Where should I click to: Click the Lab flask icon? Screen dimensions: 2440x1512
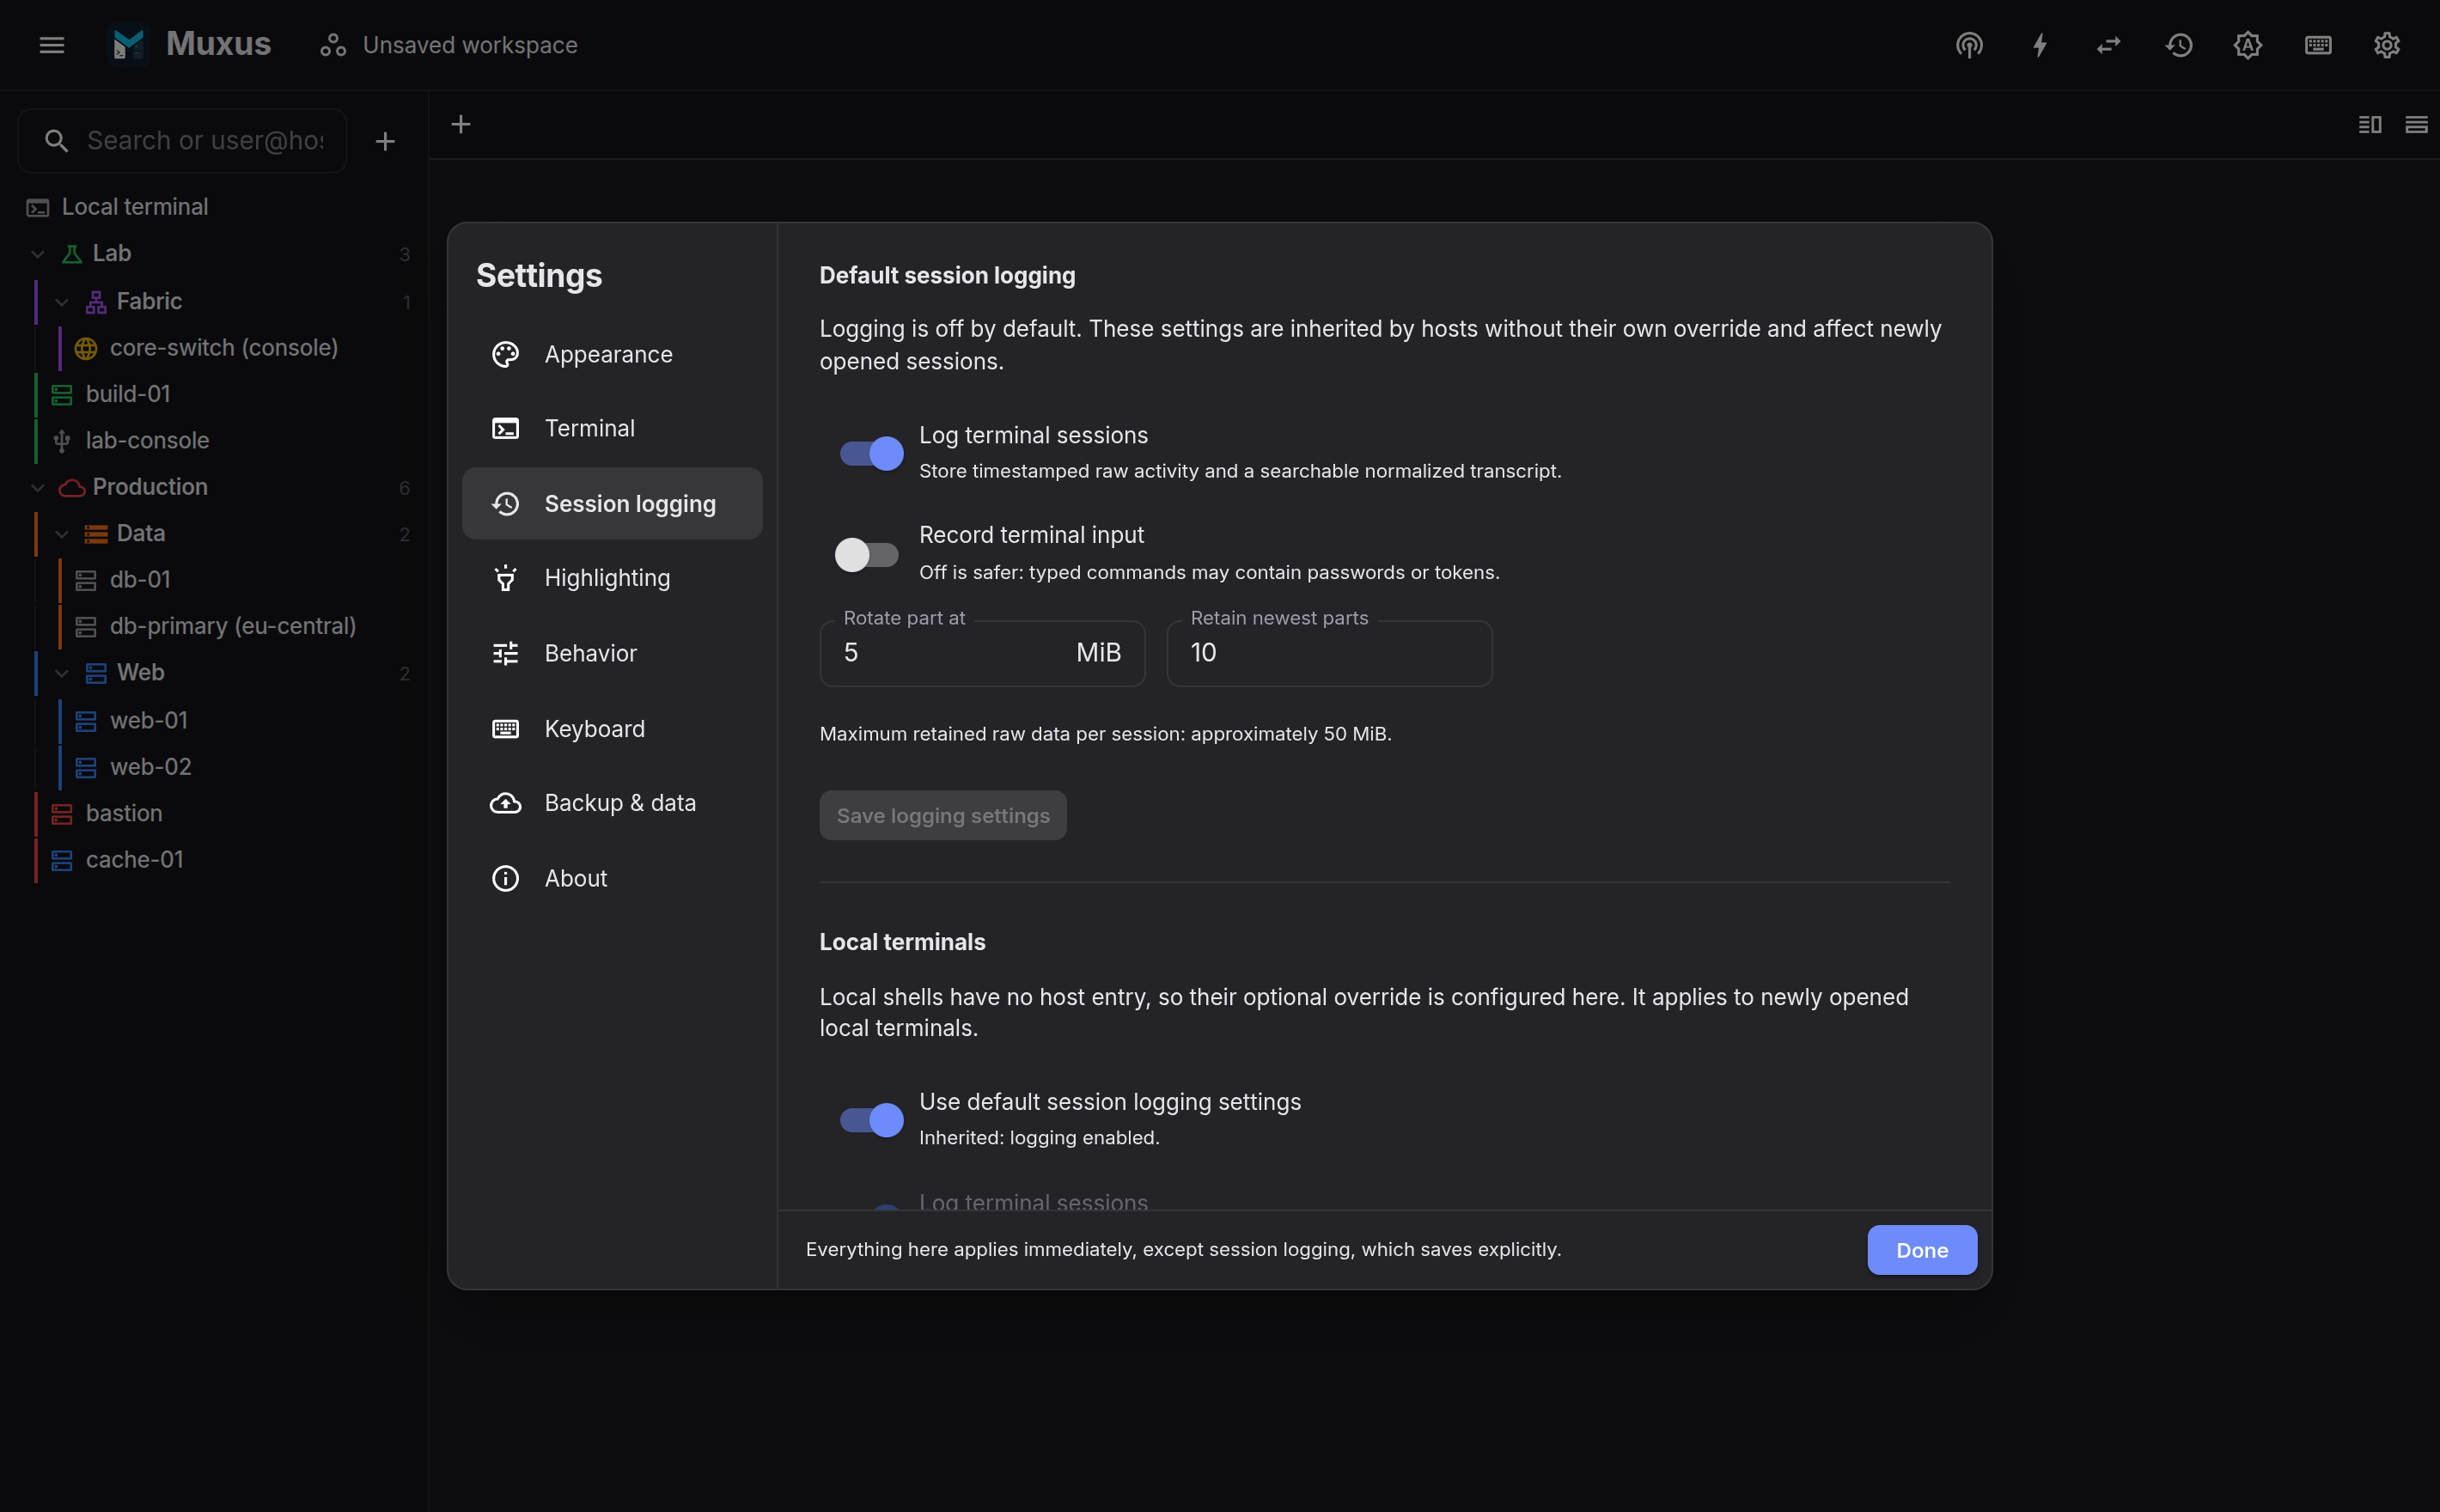tap(72, 254)
